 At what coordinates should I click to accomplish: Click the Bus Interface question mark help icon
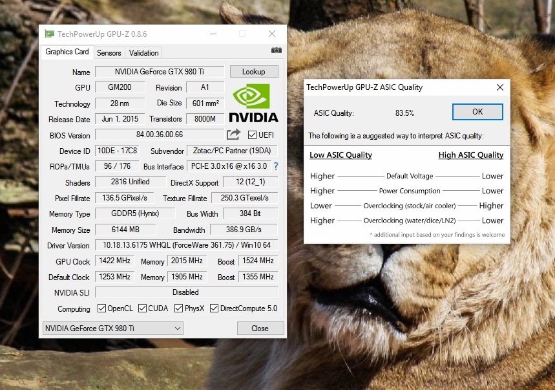click(x=276, y=166)
